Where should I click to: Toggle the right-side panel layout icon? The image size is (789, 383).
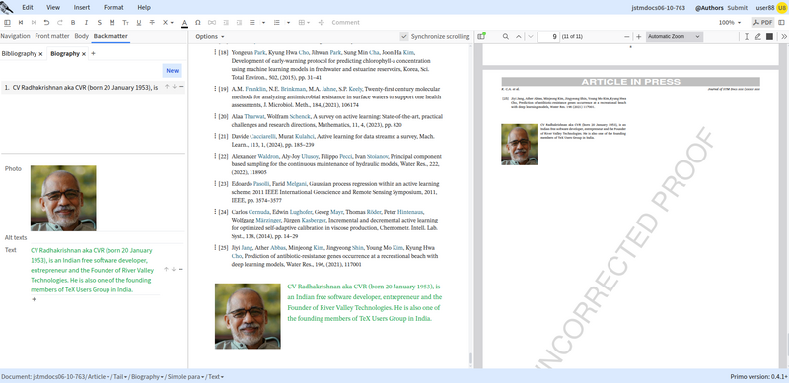[781, 22]
